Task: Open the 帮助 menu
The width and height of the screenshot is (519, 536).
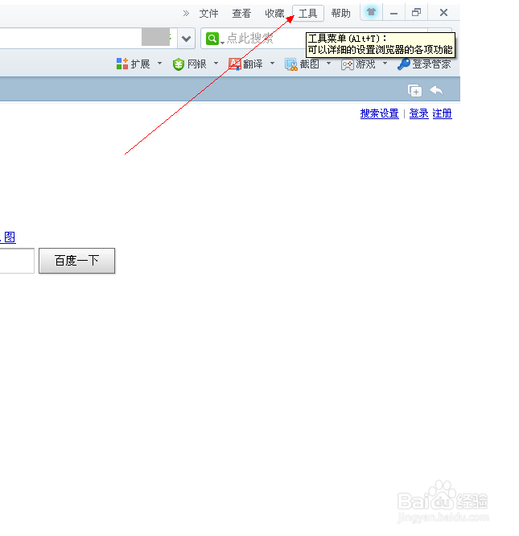Action: [340, 14]
